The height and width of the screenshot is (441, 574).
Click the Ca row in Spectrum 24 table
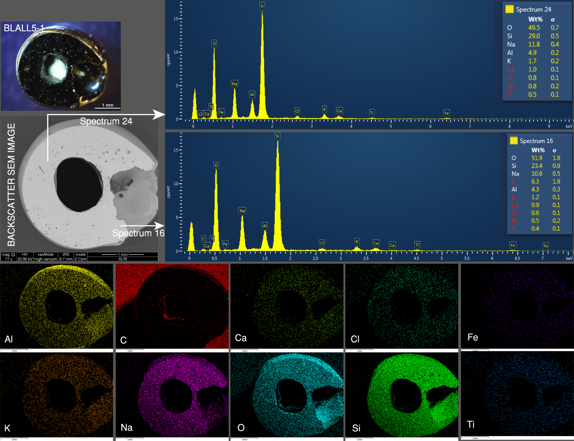point(532,69)
